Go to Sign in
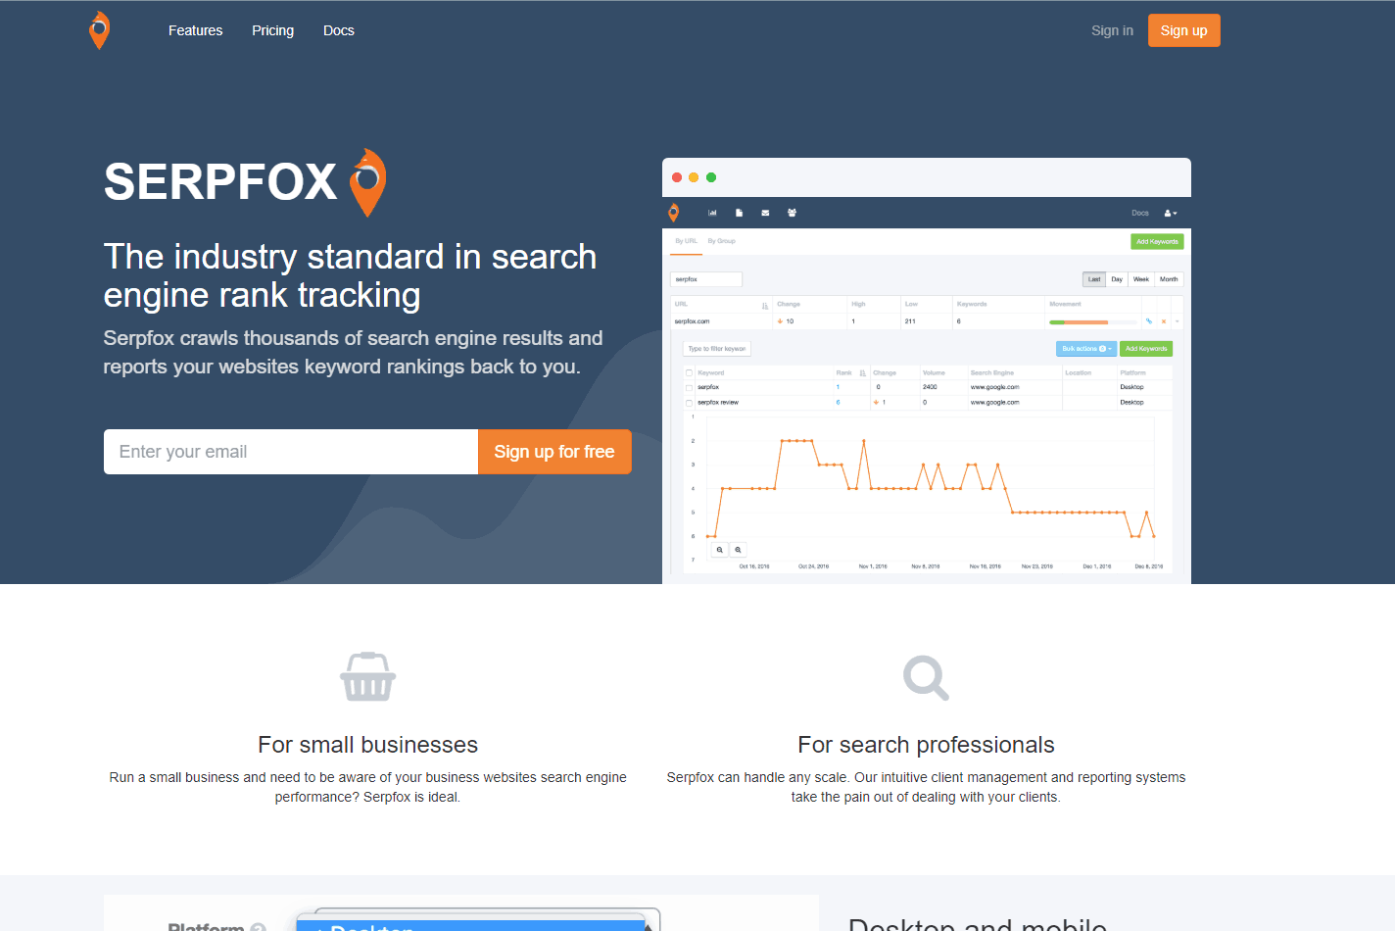This screenshot has width=1395, height=931. coord(1112,30)
